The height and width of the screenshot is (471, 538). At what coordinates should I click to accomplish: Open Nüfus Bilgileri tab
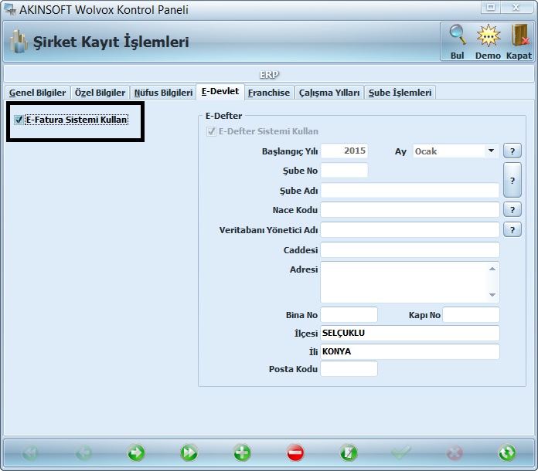point(163,93)
